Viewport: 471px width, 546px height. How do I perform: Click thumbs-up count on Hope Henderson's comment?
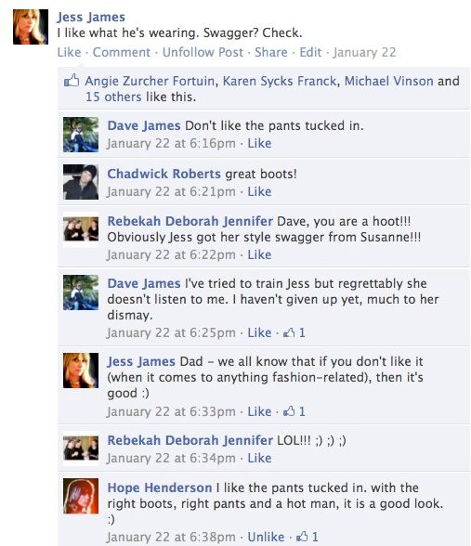[x=307, y=537]
